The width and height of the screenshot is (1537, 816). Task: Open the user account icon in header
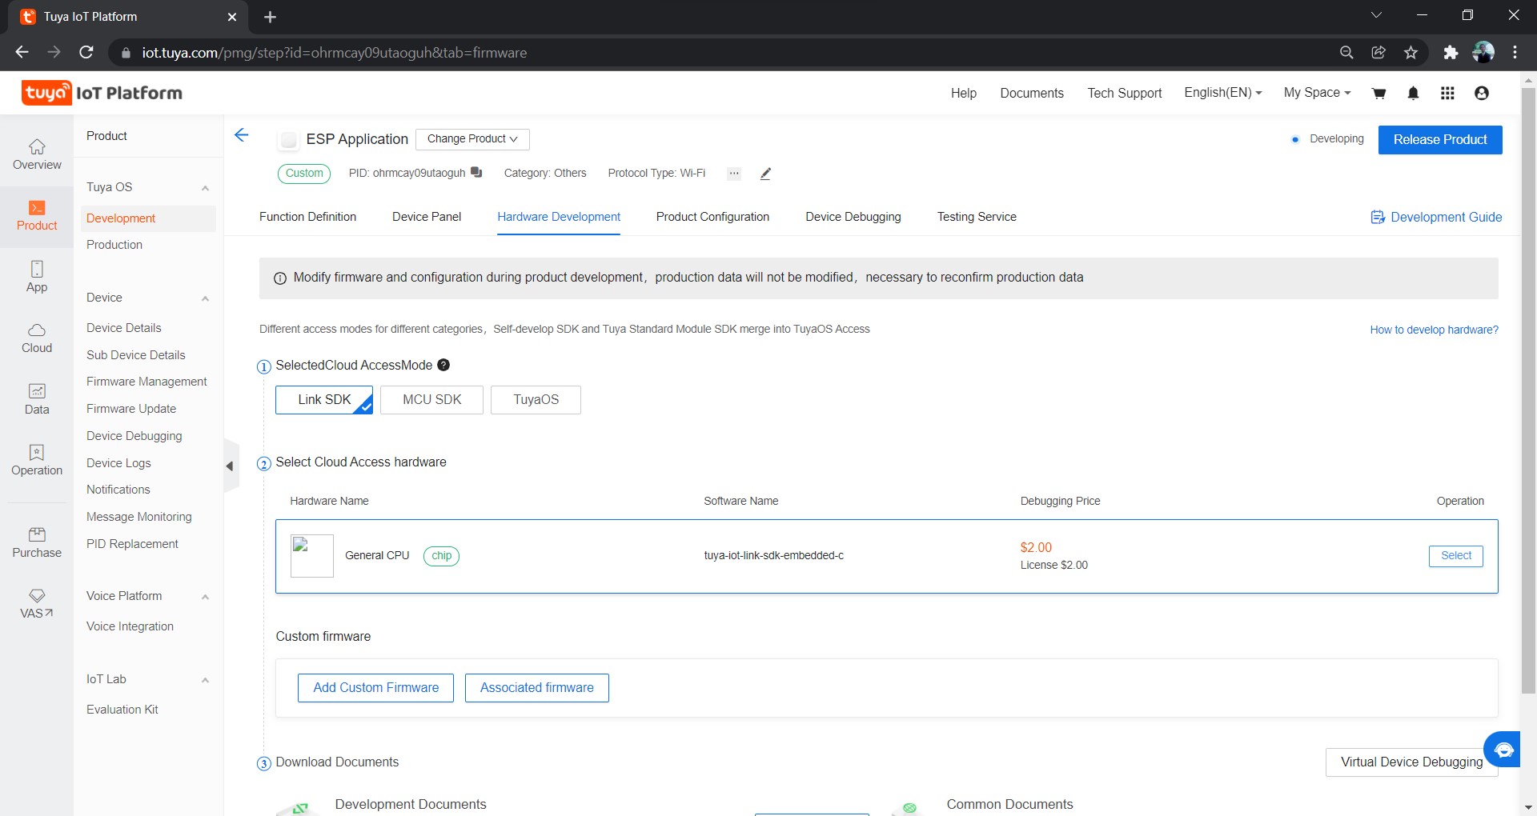pos(1482,94)
